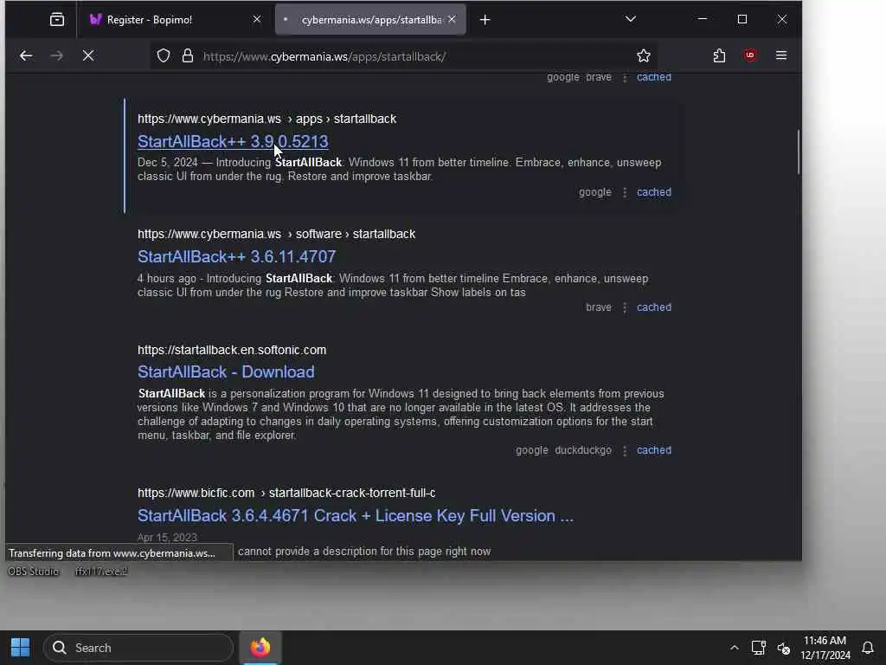
Task: View site security lock information
Action: coord(188,55)
